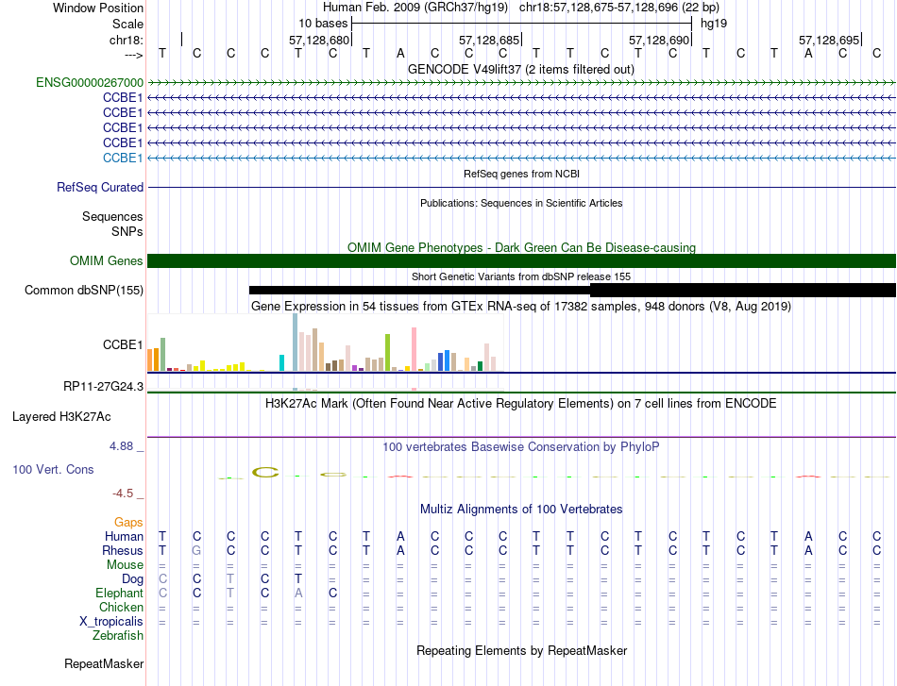897x686 pixels.
Task: Select the X_tropicalis species row label
Action: [x=111, y=622]
